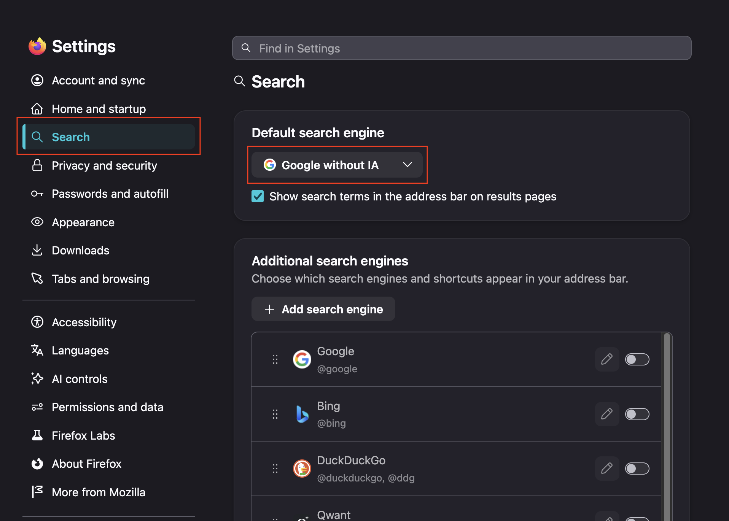Viewport: 729px width, 521px height.
Task: Click the Tabs and browsing cursor icon
Action: tap(37, 278)
